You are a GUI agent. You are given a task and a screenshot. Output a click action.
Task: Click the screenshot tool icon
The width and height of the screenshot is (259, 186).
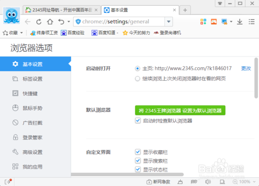(224, 22)
